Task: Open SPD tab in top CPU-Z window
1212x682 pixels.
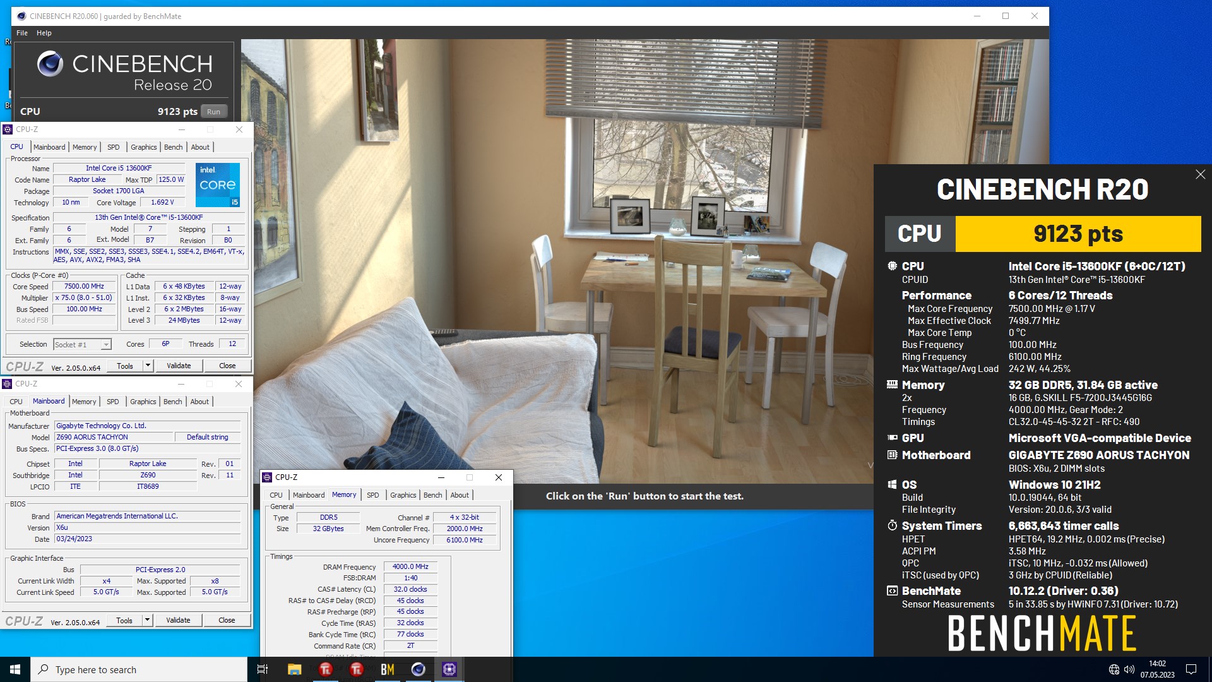Action: (x=114, y=147)
